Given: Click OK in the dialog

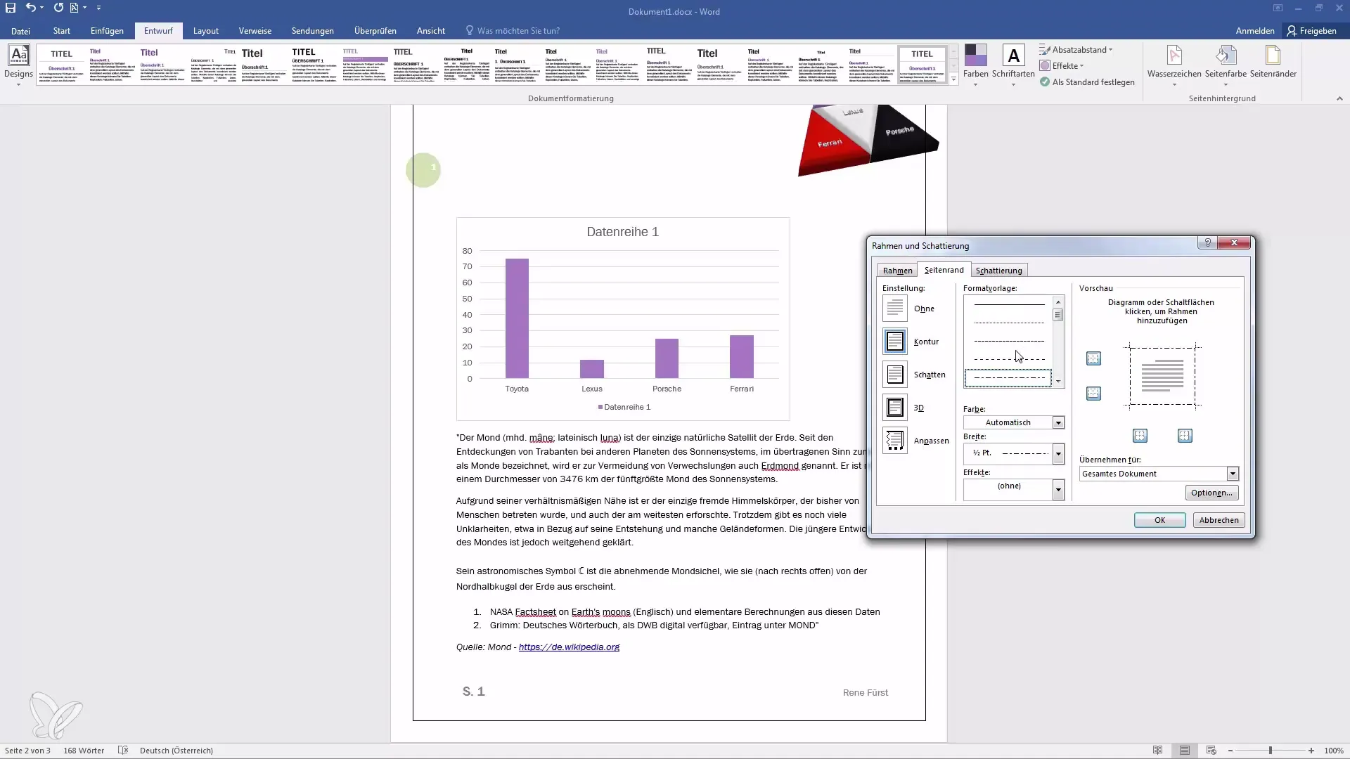Looking at the screenshot, I should coord(1159,520).
